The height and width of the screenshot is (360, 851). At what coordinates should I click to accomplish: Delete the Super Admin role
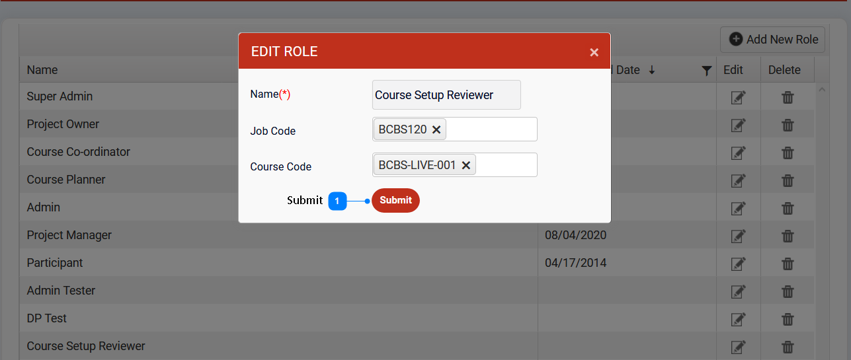point(788,98)
